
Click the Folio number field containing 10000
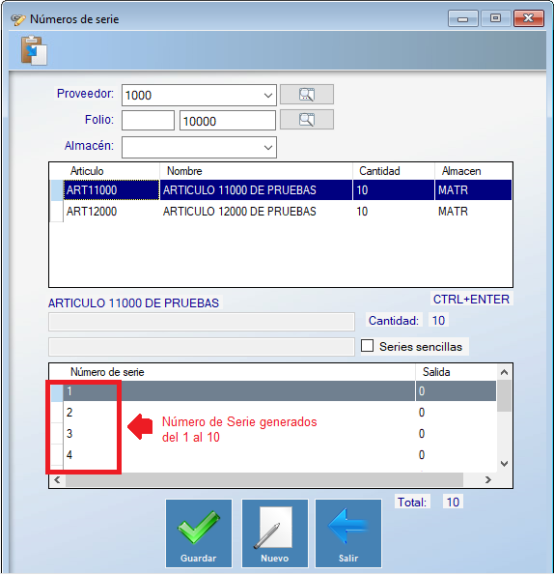coord(228,121)
